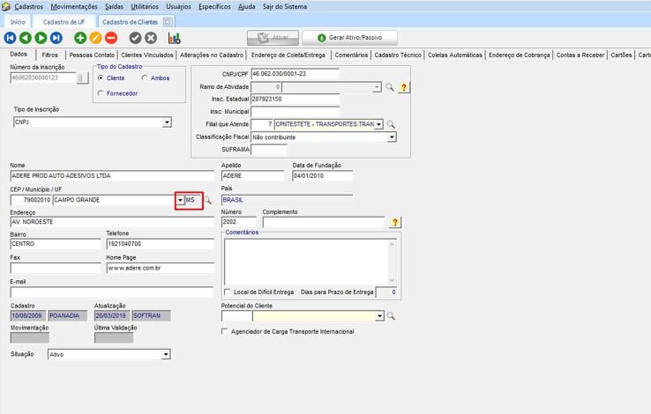651x414 pixels.
Task: Go to the first record
Action: coord(11,38)
